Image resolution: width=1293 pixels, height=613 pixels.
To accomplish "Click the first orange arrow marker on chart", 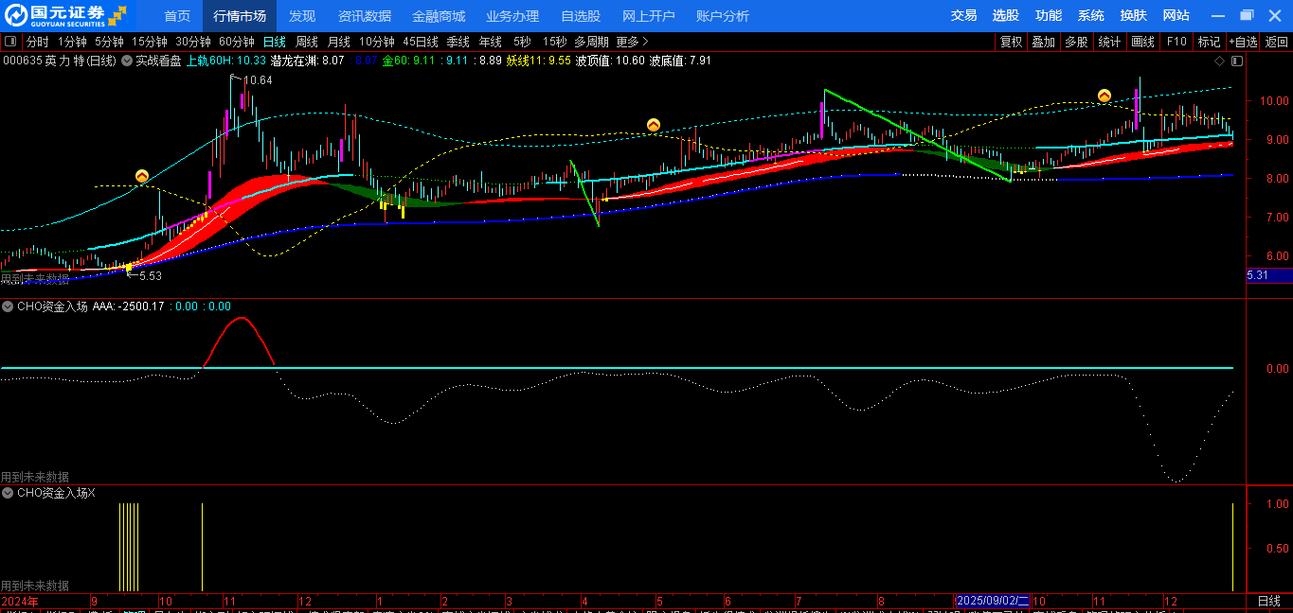I will (142, 176).
